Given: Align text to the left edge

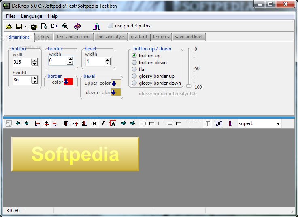Looking at the screenshot, I should click(37, 123).
